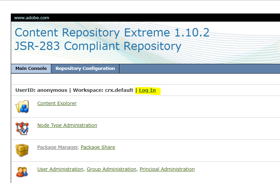Select the Group Administration link
This screenshot has width=280, height=183.
pos(111,169)
